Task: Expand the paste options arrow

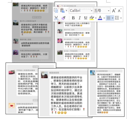Action: [66, 11]
